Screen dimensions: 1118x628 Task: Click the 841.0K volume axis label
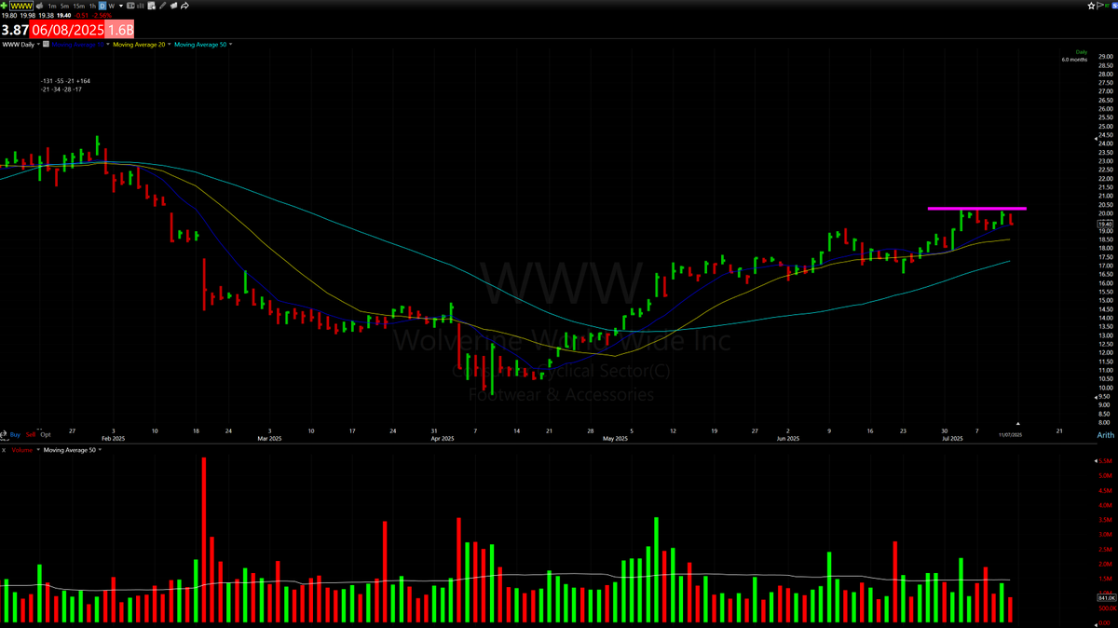(x=1105, y=598)
